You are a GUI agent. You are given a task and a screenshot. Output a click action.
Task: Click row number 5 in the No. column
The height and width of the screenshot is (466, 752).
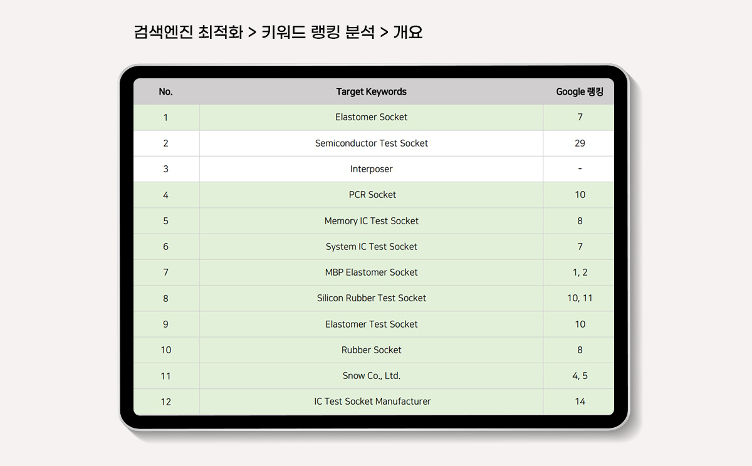[x=165, y=221]
